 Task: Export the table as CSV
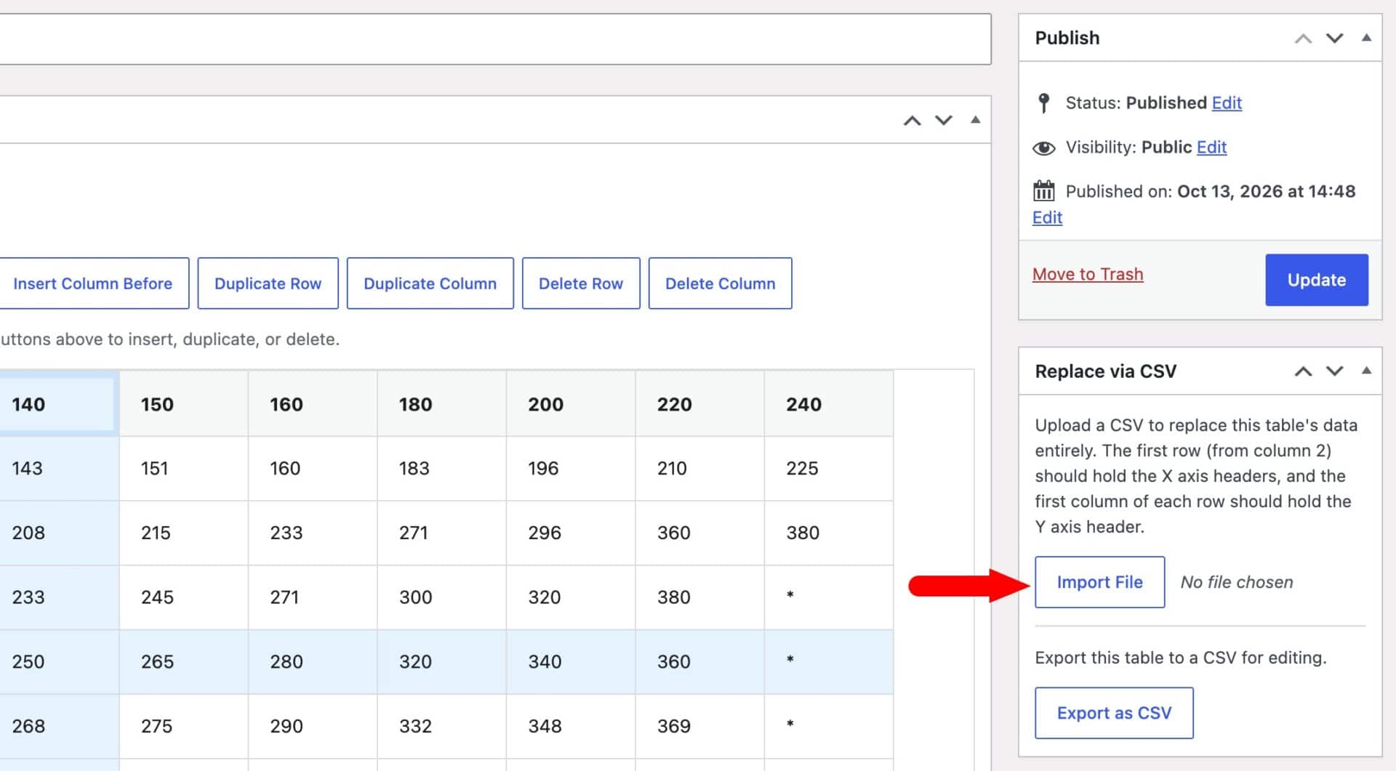[x=1114, y=713]
